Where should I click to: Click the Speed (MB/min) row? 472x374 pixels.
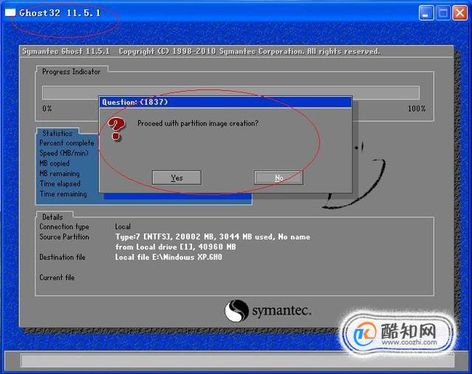64,153
